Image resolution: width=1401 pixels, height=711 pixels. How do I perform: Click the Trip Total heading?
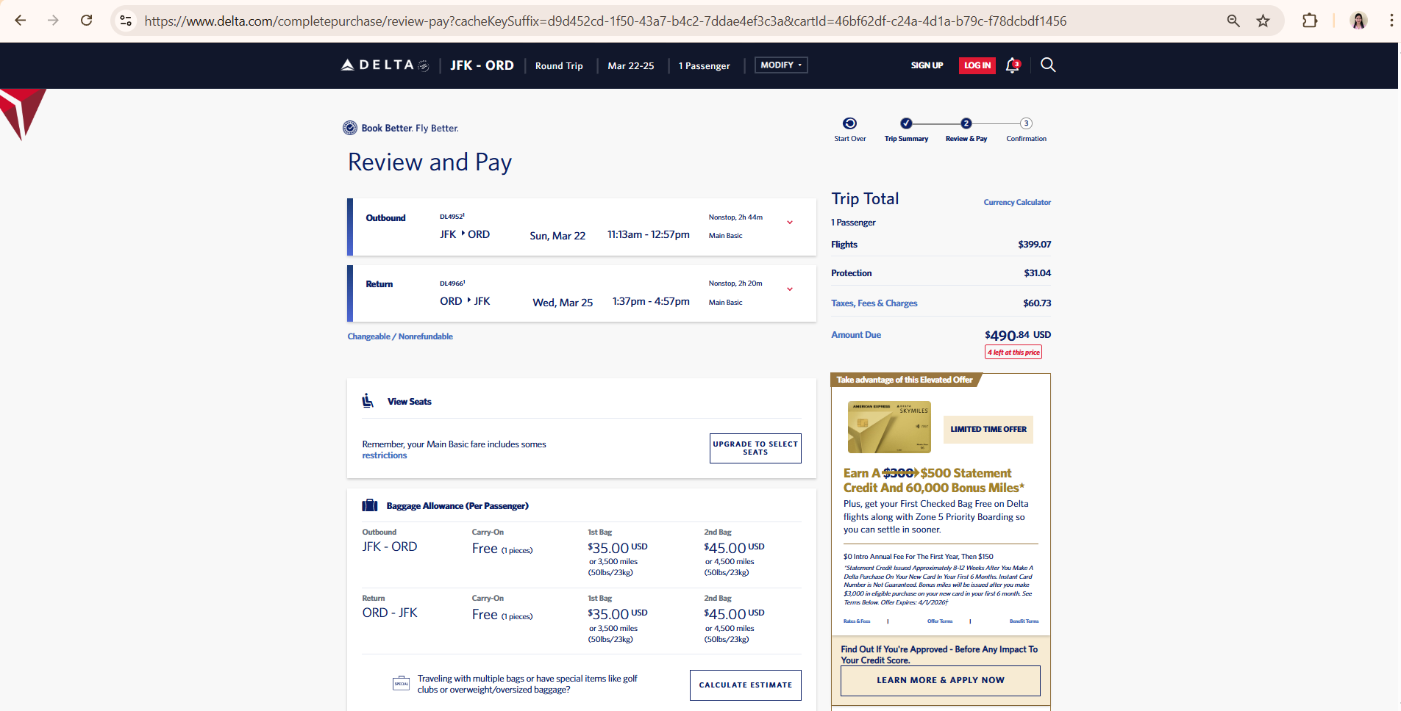pyautogui.click(x=865, y=199)
